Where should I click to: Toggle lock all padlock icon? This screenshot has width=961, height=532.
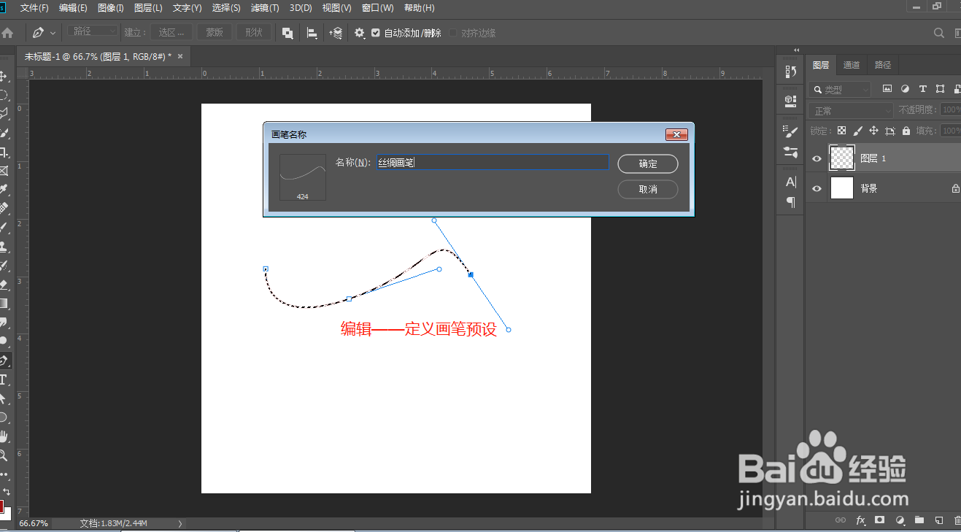(906, 131)
